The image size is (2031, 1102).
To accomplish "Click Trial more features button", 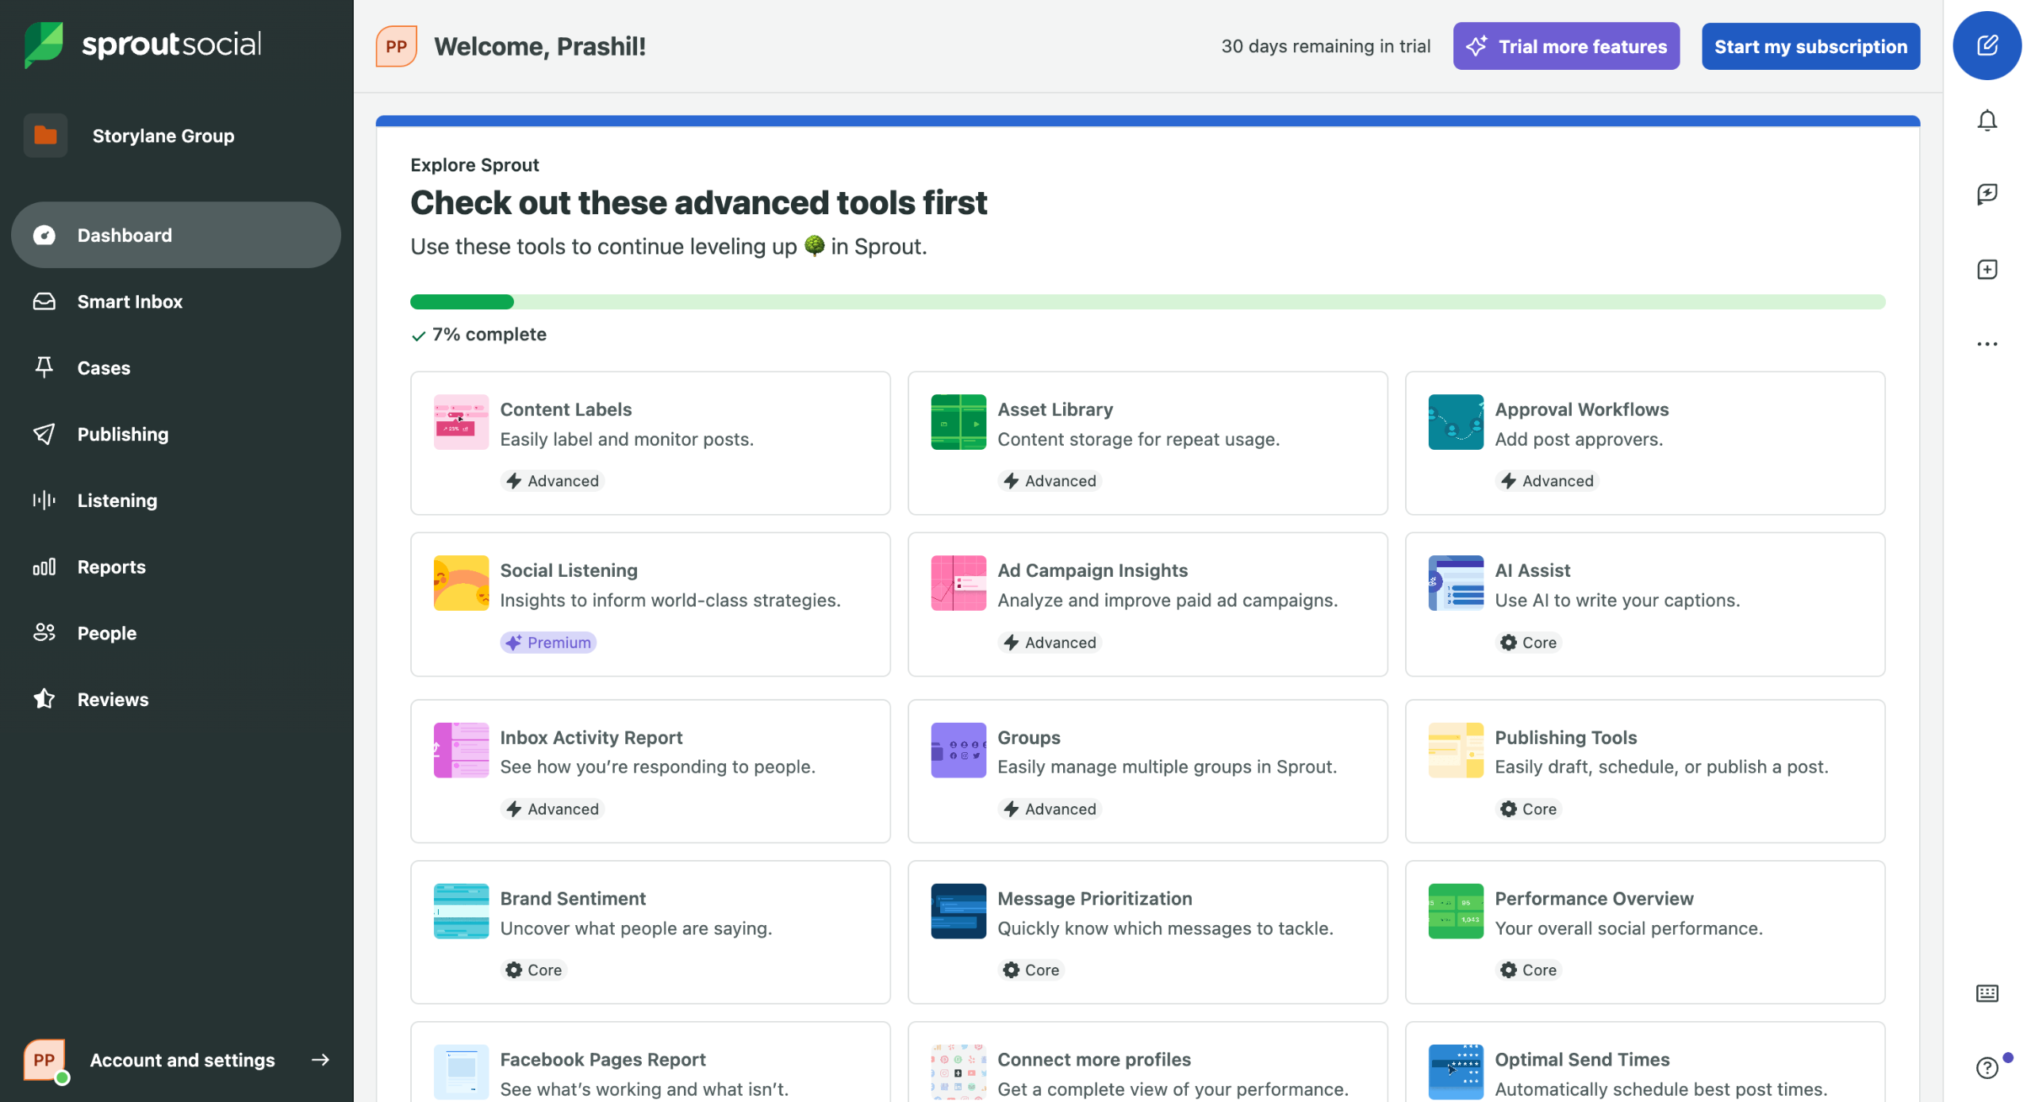I will click(1565, 46).
